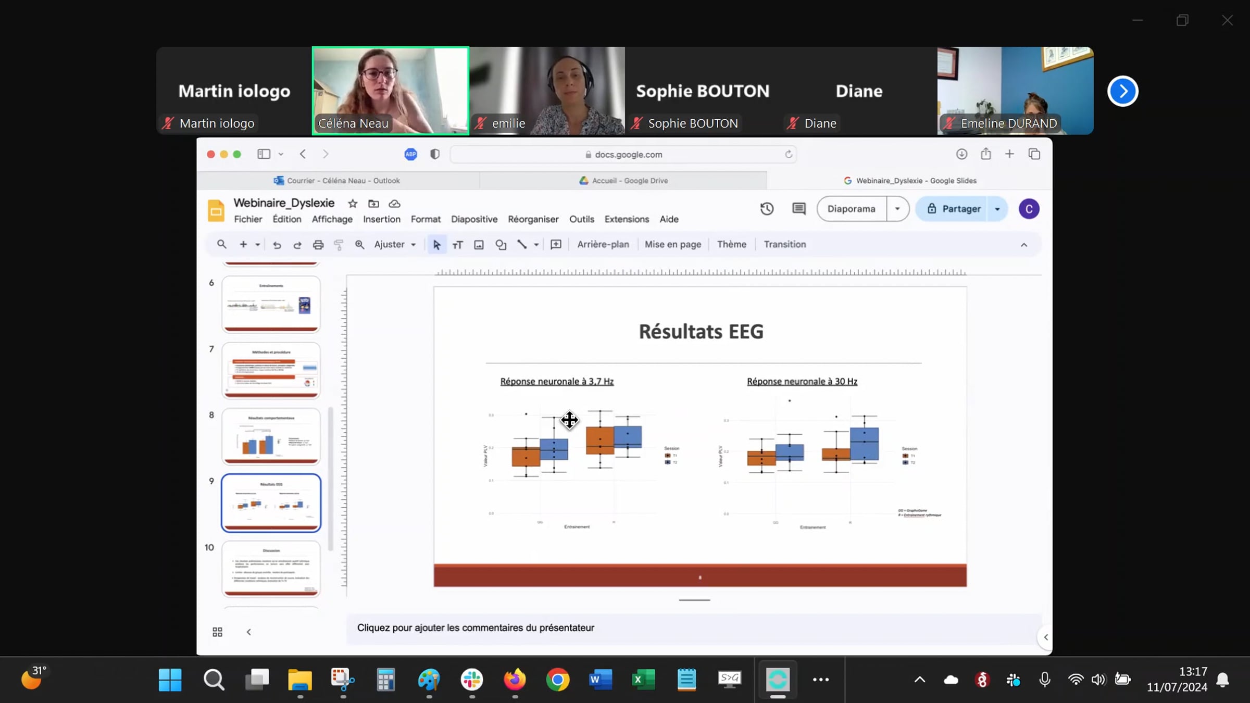The image size is (1250, 703).
Task: Click the add comment toolbar icon
Action: tap(556, 245)
